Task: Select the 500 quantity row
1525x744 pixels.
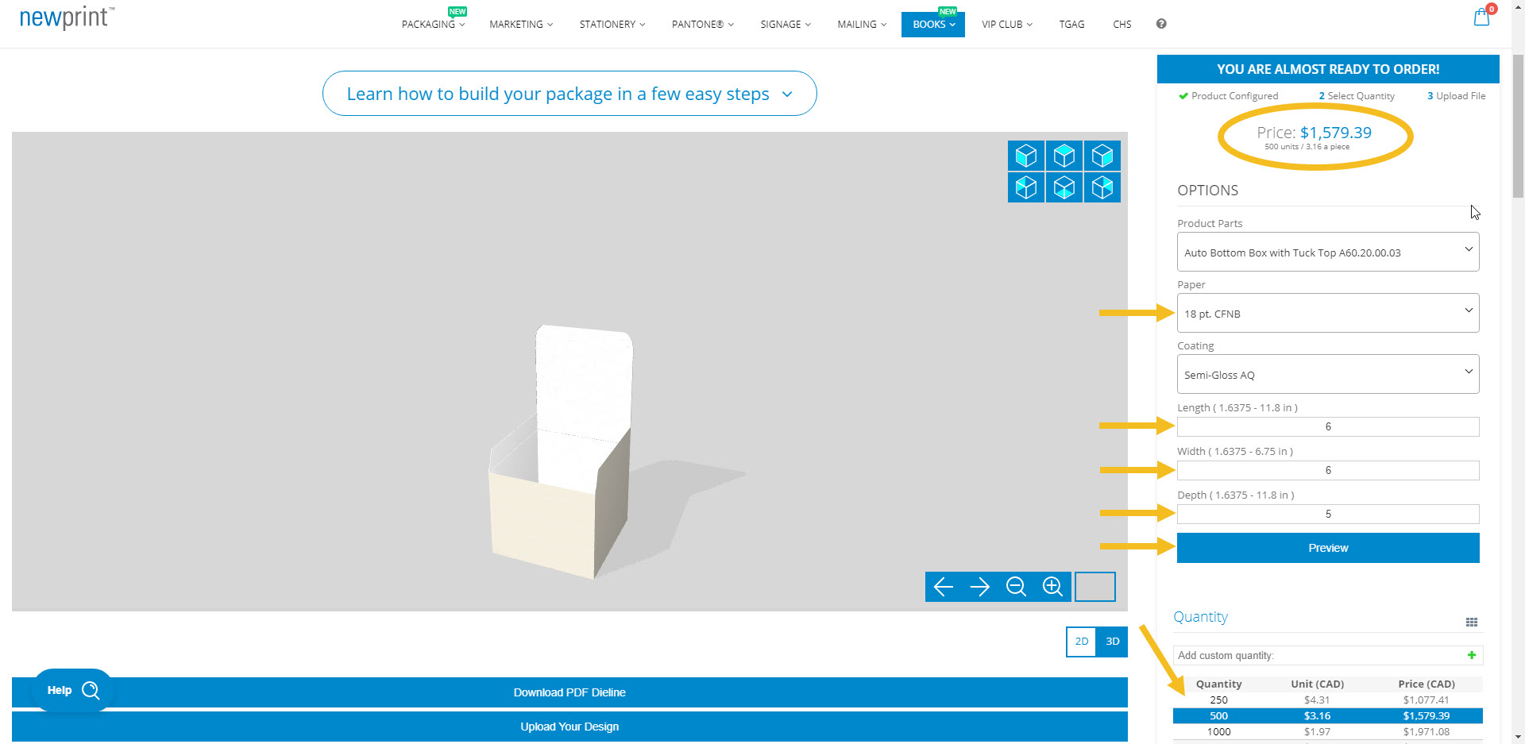Action: pos(1328,715)
